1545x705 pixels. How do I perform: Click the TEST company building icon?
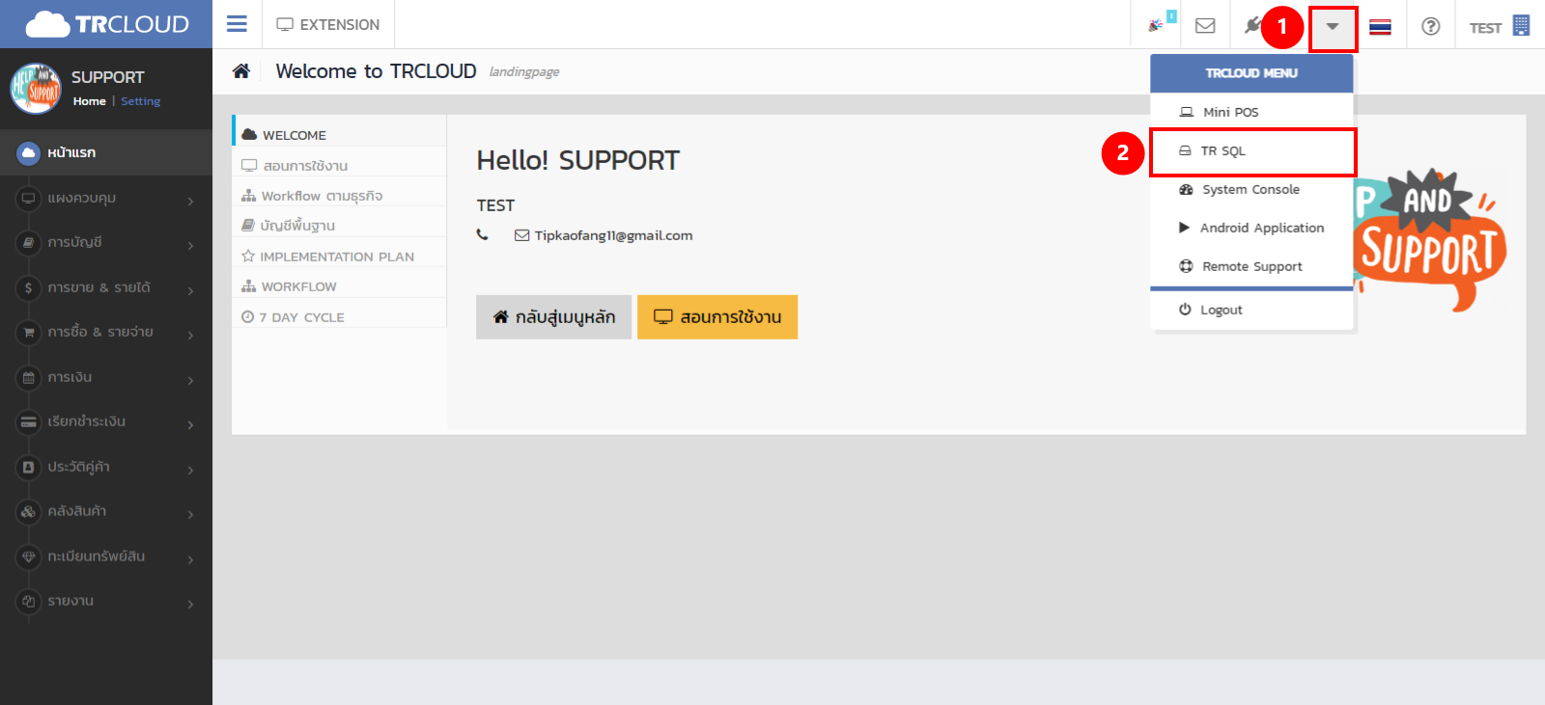pos(1521,25)
